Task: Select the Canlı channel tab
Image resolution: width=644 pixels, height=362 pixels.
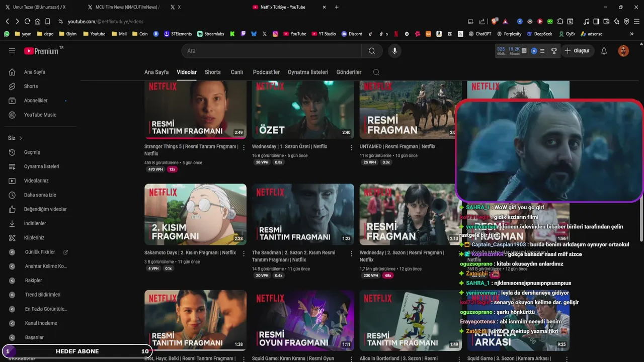Action: tap(237, 72)
